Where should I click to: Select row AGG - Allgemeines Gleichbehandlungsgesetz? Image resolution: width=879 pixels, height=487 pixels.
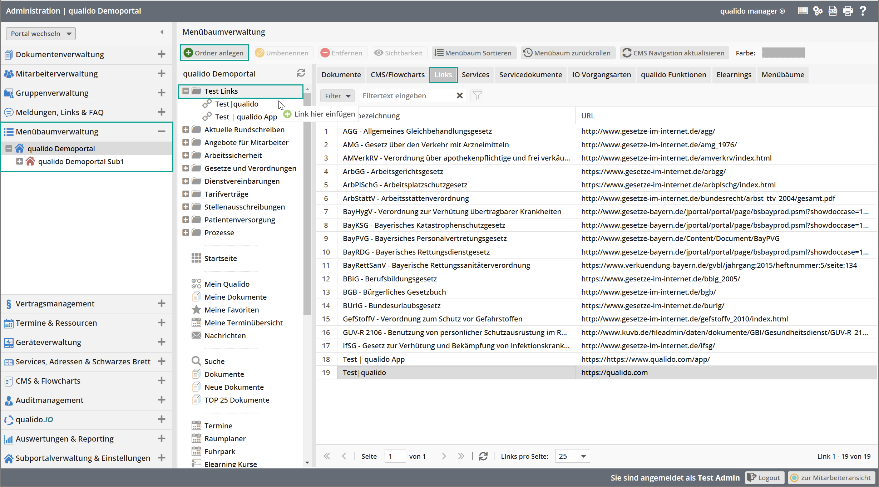tap(597, 131)
